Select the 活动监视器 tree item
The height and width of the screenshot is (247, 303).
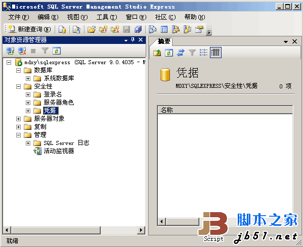tap(59, 151)
